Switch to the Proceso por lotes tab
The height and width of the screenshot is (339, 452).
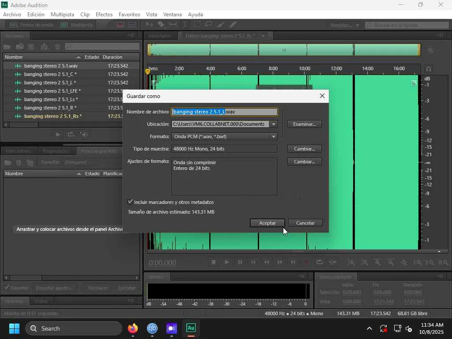point(100,151)
